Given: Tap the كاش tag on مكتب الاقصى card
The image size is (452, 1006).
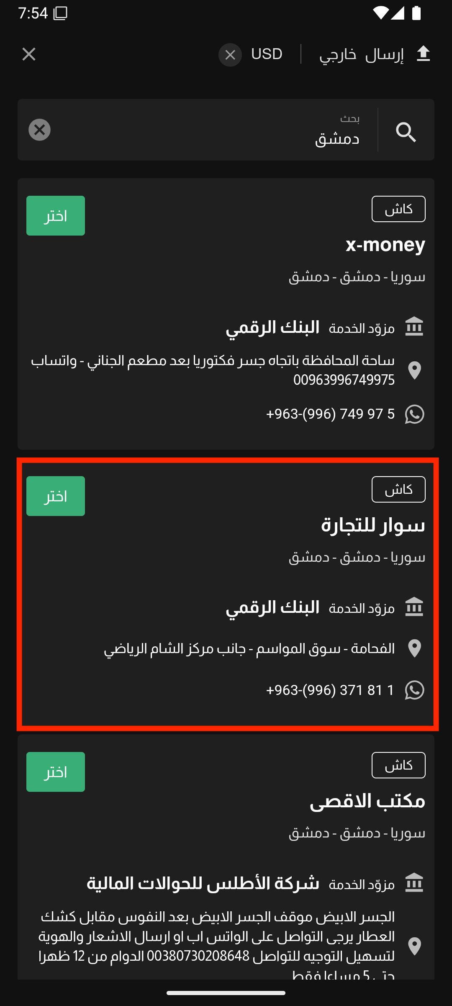Looking at the screenshot, I should click(398, 765).
